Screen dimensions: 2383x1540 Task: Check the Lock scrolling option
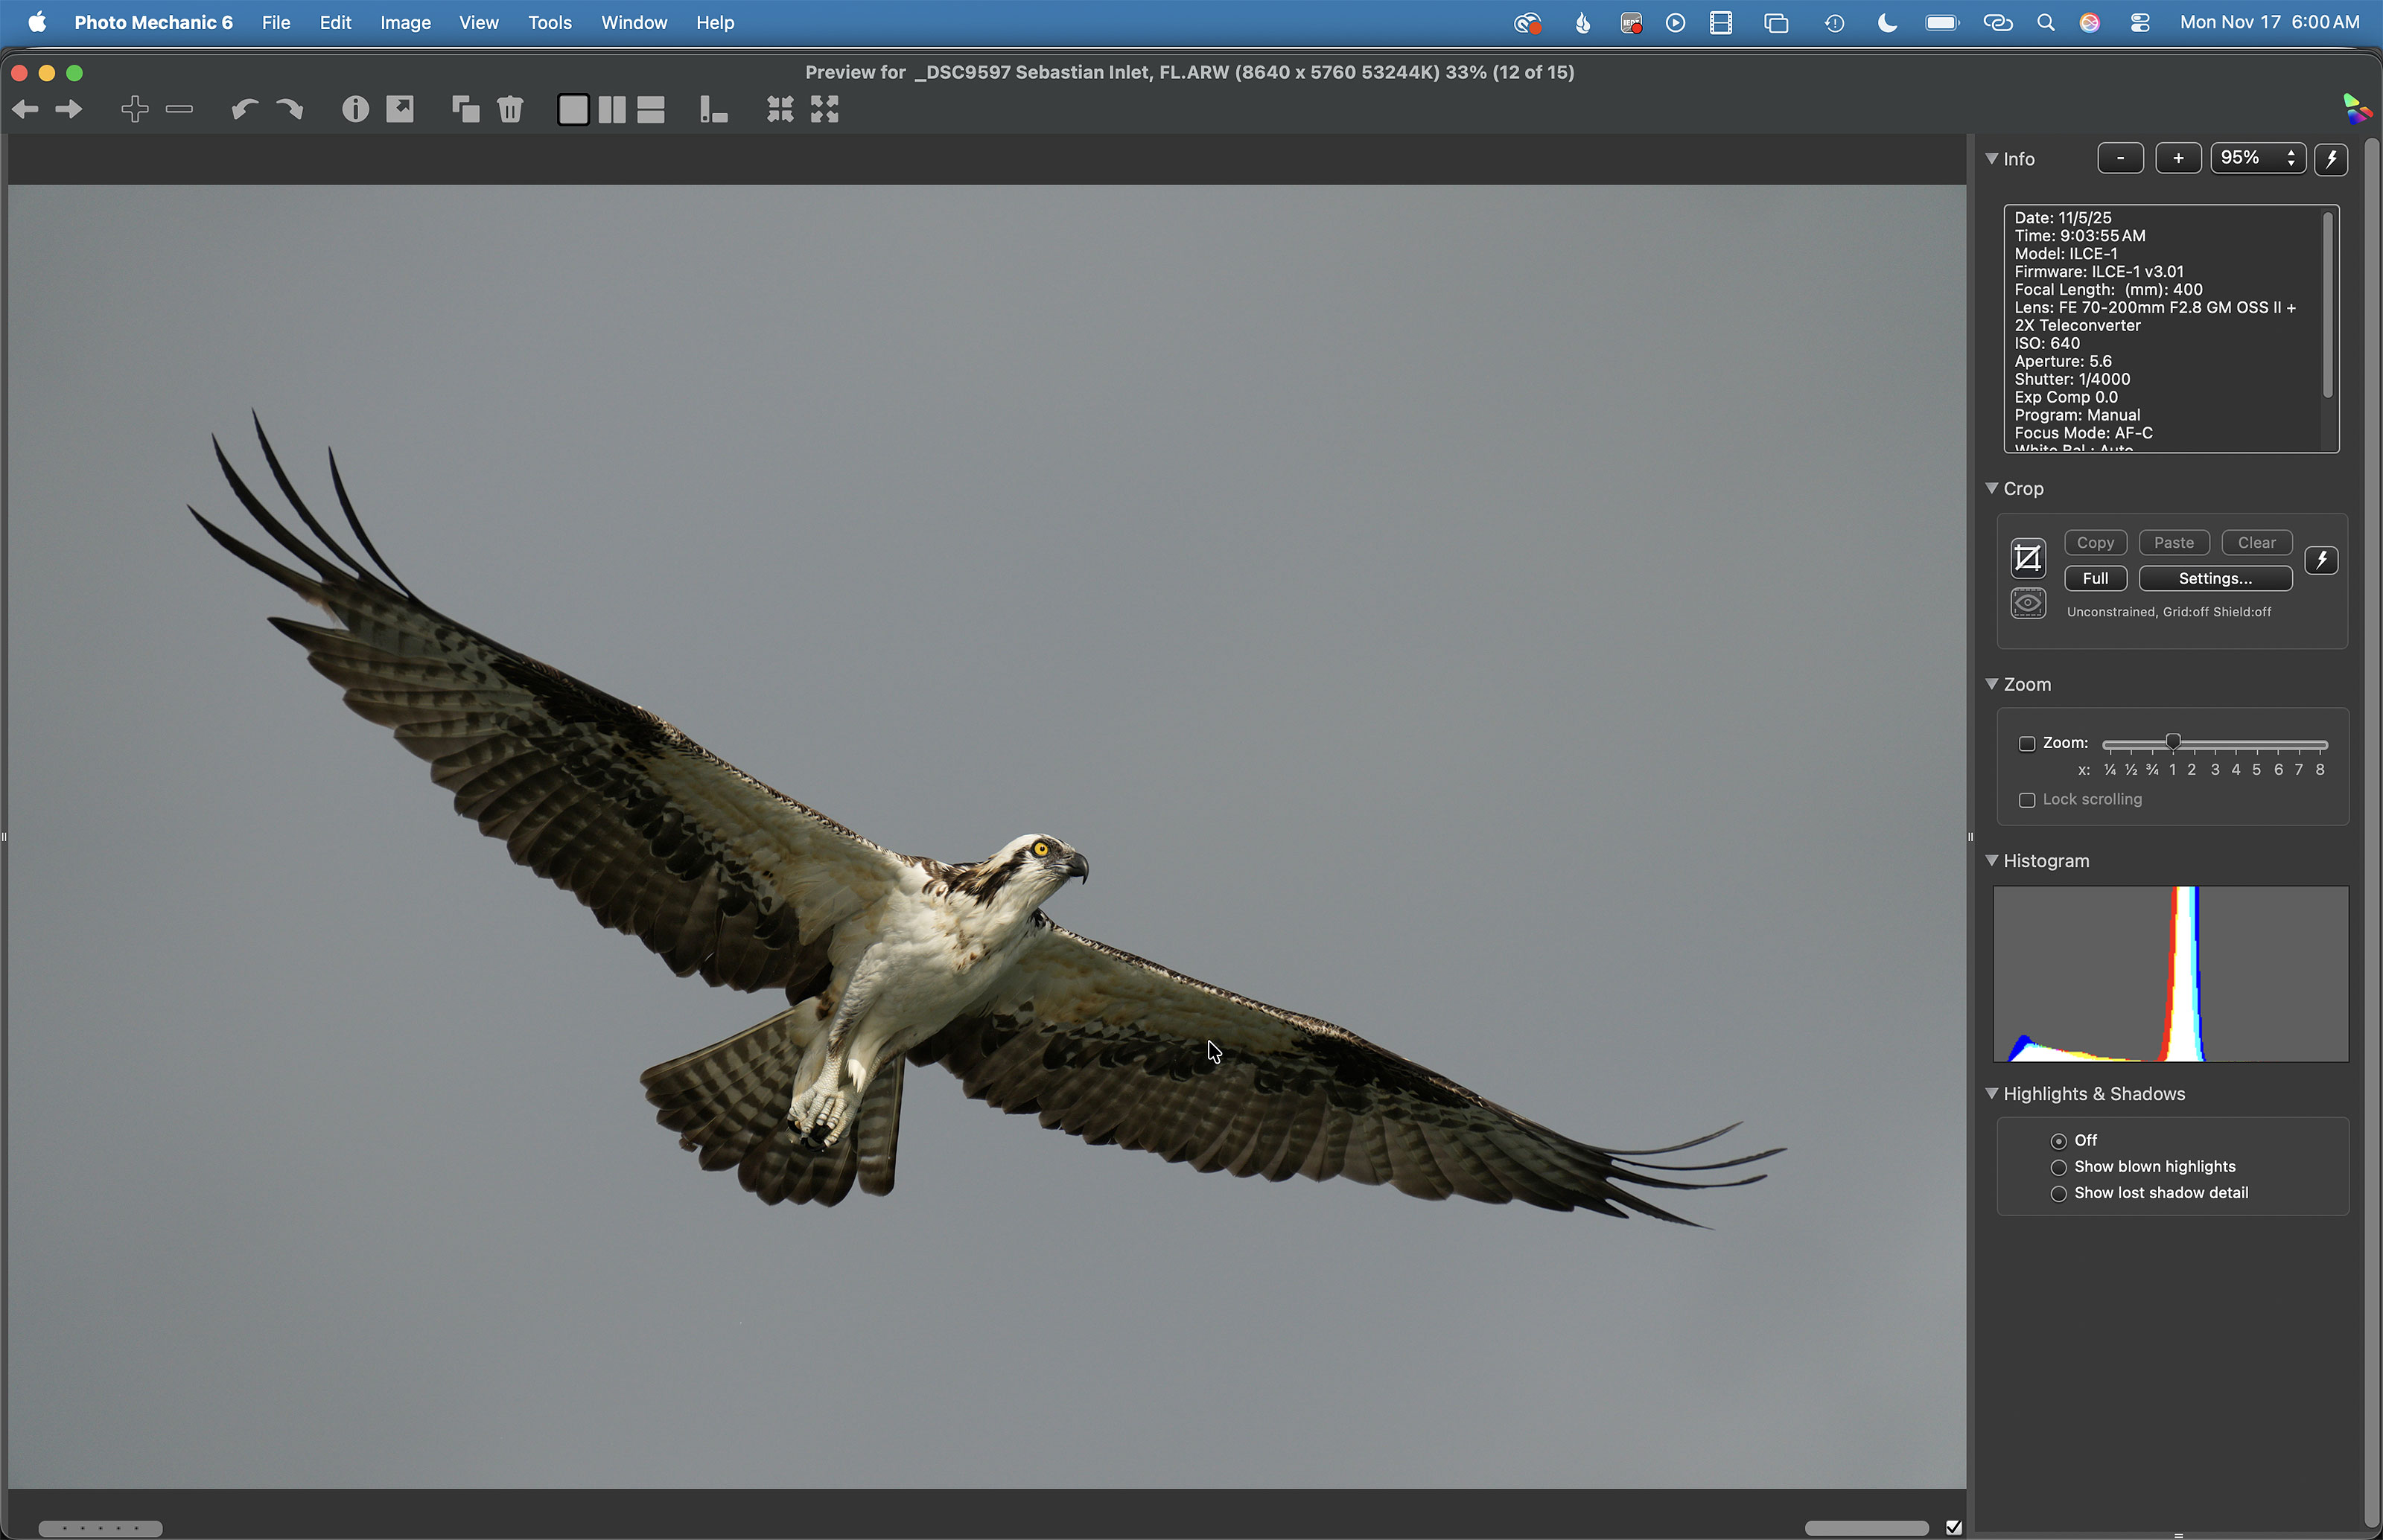[x=2027, y=800]
